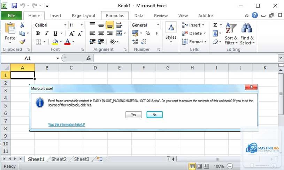Click Decrease Decimal
284x170 pixels.
tap(144, 42)
